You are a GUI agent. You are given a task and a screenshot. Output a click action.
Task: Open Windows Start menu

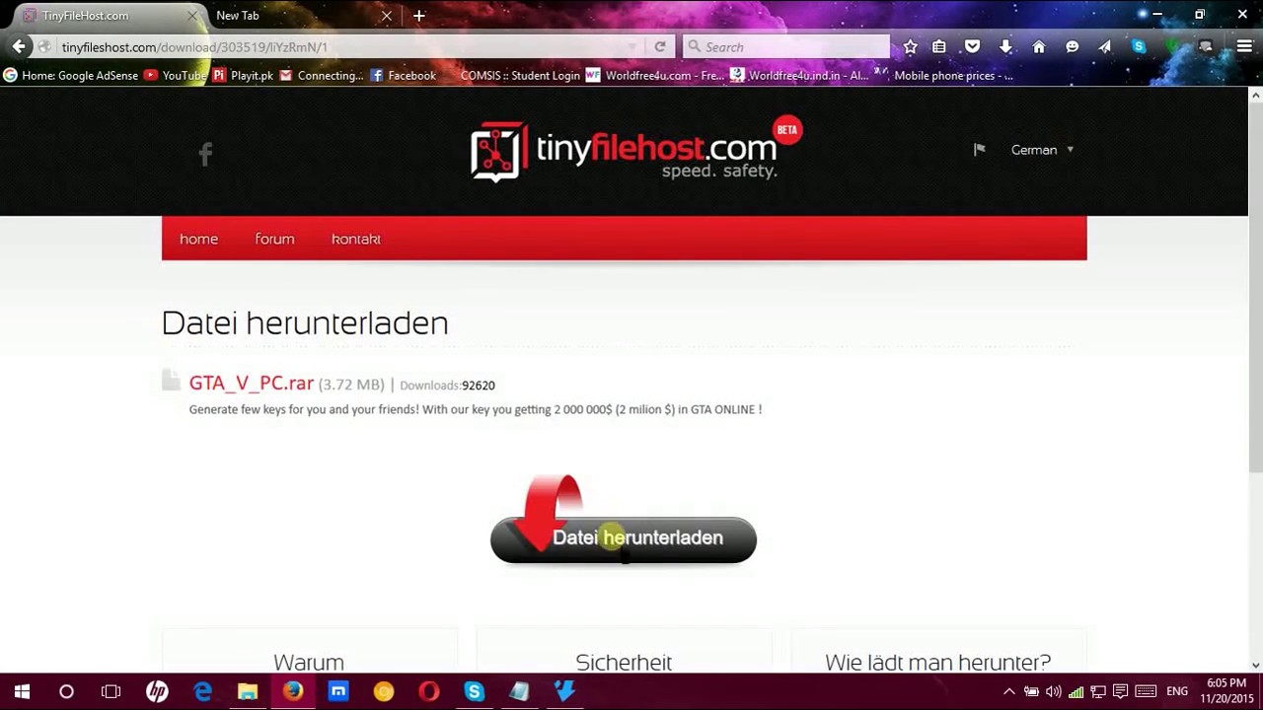(22, 692)
